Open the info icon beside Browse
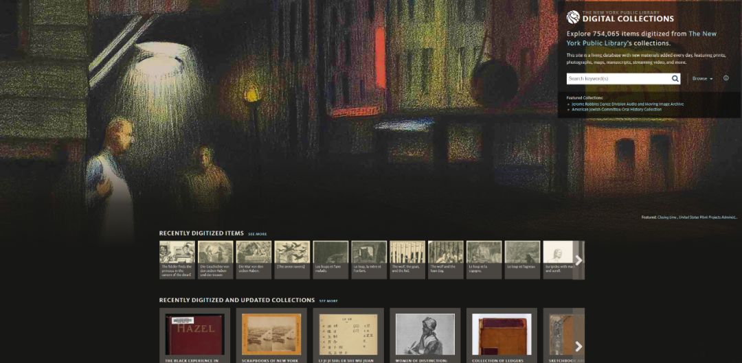This screenshot has width=742, height=363. pyautogui.click(x=726, y=78)
